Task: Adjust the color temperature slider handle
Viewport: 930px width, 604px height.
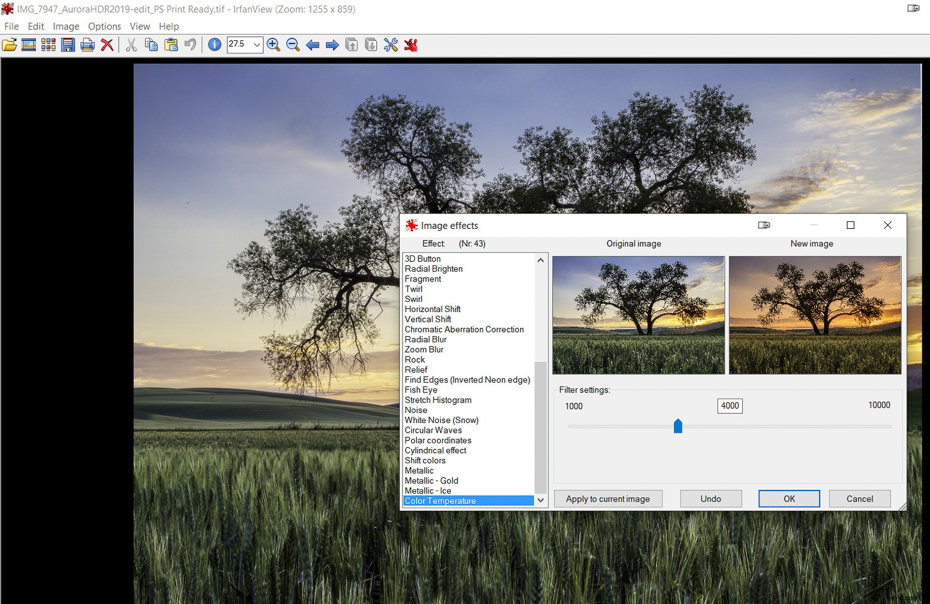Action: [678, 426]
